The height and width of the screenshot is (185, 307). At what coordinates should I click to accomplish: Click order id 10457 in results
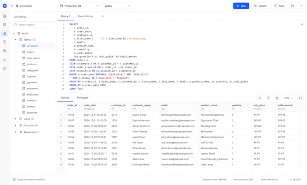tap(71, 120)
